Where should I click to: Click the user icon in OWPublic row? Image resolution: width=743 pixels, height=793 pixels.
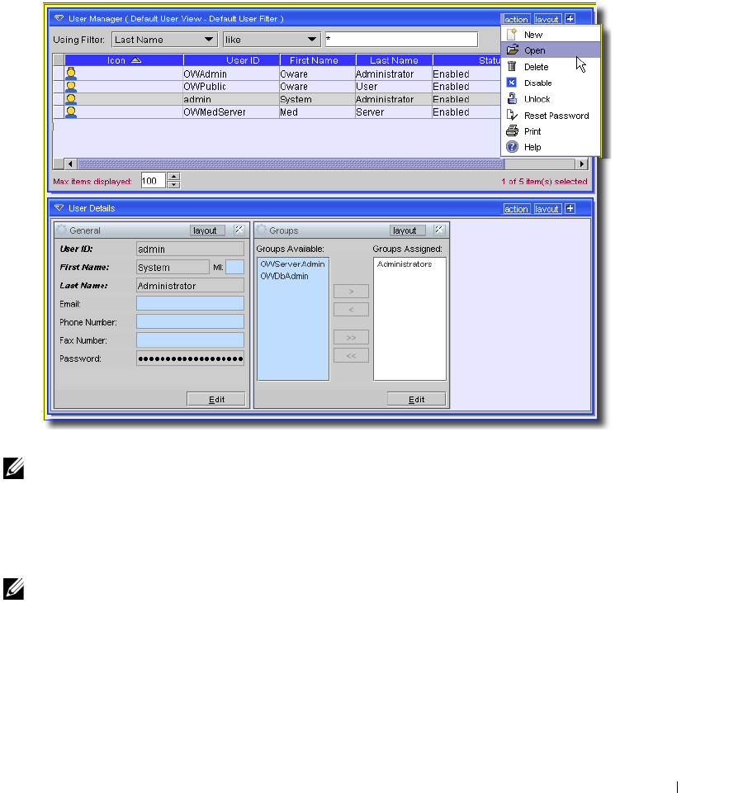point(71,87)
